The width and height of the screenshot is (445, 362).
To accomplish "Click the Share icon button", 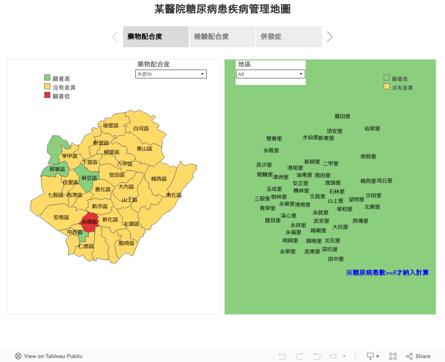I will tap(418, 356).
